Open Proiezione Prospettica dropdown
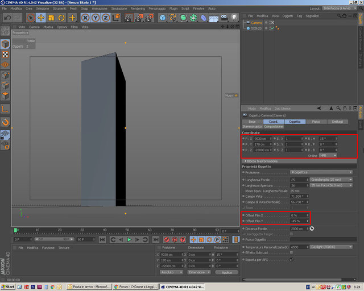364x291 pixels. point(321,172)
